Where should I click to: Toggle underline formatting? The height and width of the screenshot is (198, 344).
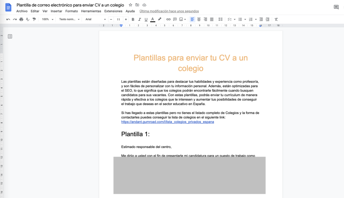(x=146, y=19)
